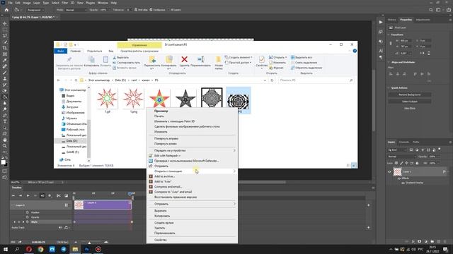Viewport: 453px width, 254px height.
Task: Open Telegram from the taskbar
Action: tap(64, 249)
